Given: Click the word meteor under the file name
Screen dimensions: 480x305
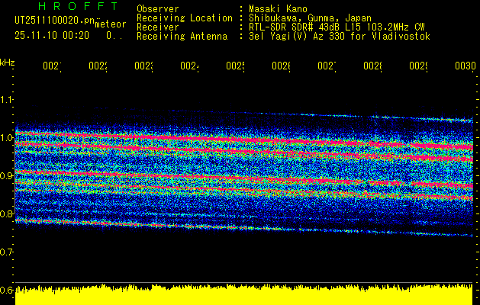Looking at the screenshot, I should tap(111, 24).
